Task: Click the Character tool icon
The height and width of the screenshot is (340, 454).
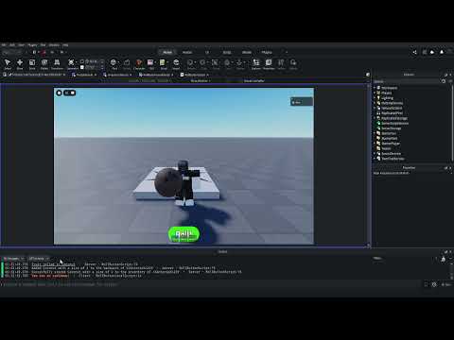Action: [x=139, y=64]
